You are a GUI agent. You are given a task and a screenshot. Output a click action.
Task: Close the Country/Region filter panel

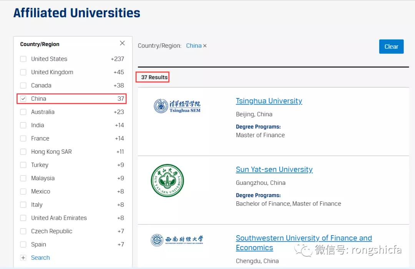pyautogui.click(x=122, y=43)
